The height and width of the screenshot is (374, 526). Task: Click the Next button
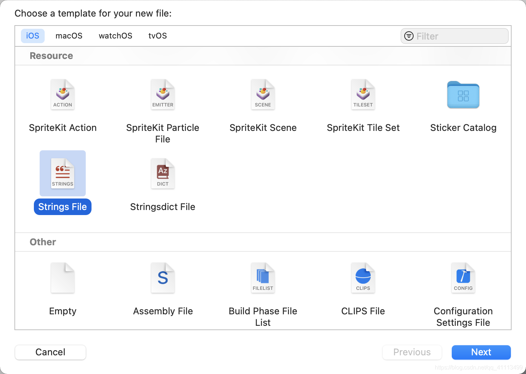[x=481, y=352]
